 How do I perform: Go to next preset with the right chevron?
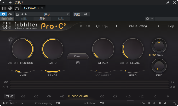click(158, 26)
